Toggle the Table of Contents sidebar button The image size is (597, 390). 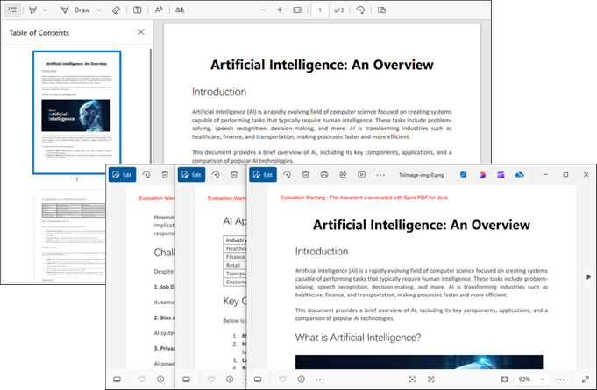tap(12, 10)
